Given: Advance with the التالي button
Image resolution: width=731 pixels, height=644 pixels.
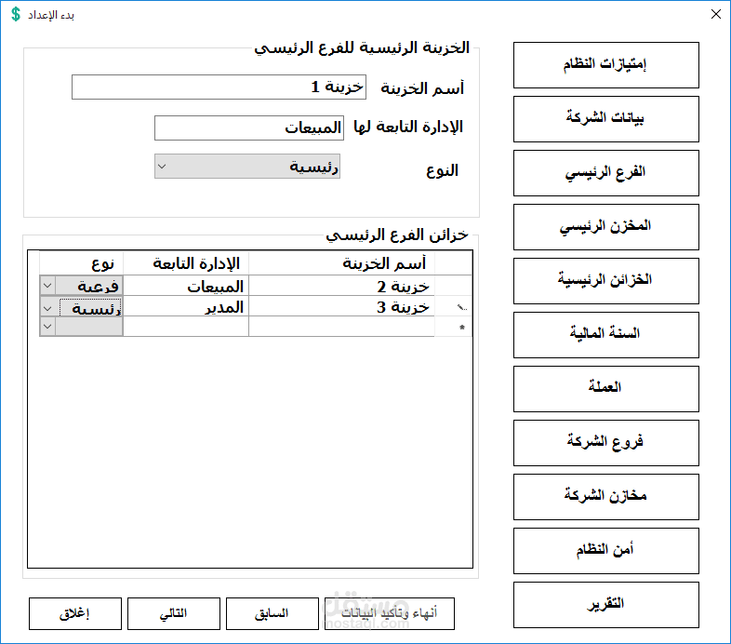Looking at the screenshot, I should tap(173, 613).
